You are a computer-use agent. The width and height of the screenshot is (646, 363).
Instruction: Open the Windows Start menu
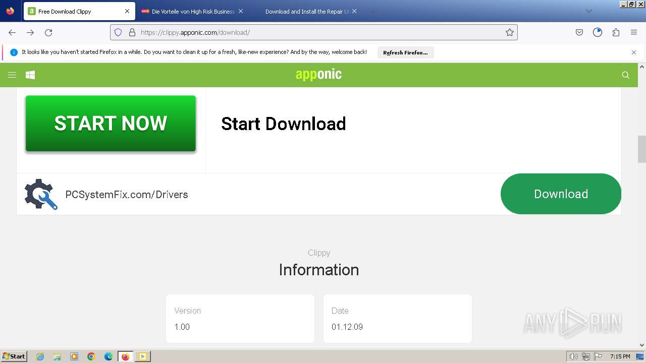(14, 356)
